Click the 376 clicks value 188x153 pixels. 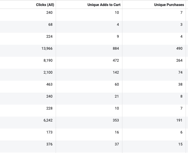(x=49, y=144)
